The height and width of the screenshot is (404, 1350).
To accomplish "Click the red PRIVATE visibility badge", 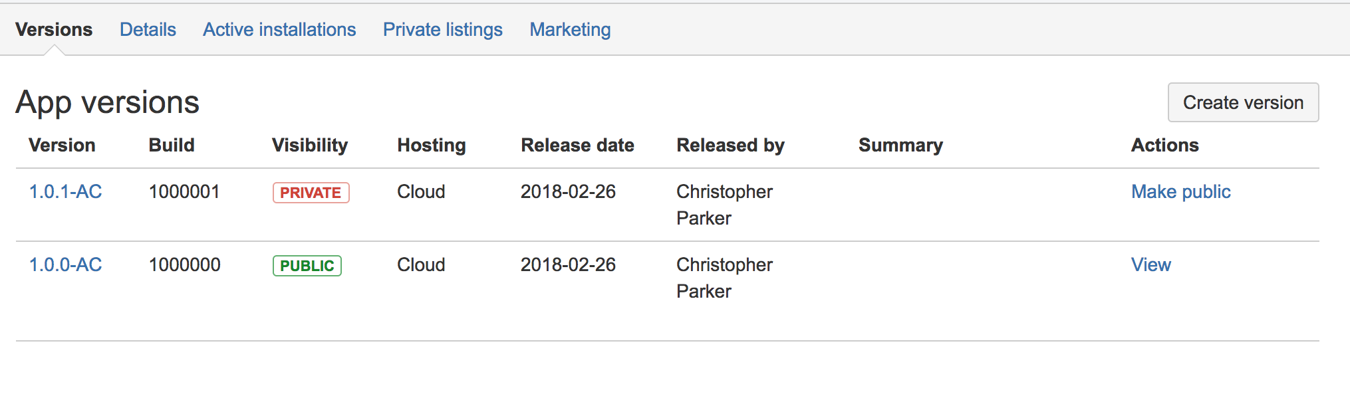I will click(x=311, y=193).
